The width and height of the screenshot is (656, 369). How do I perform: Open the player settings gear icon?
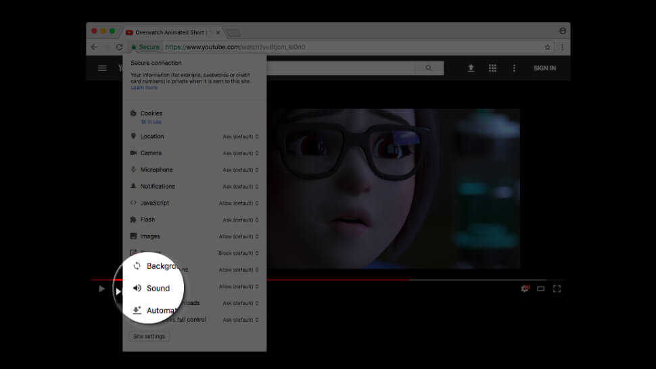tap(525, 289)
